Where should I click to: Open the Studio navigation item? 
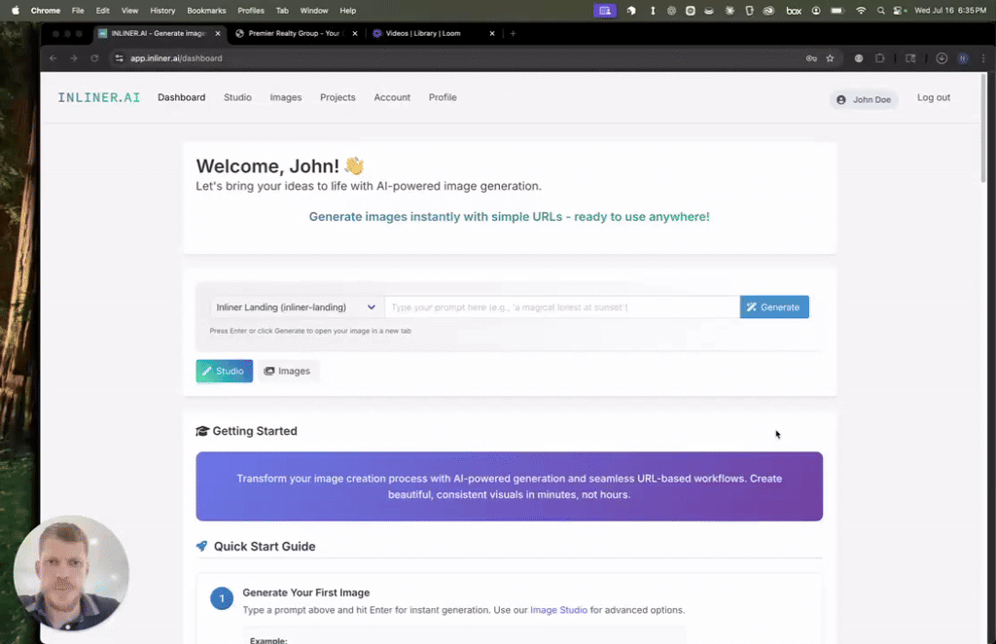[x=237, y=97]
